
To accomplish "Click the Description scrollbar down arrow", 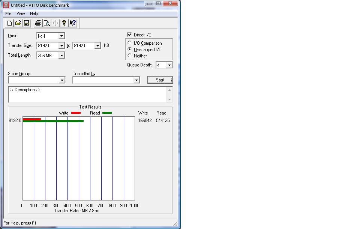I will [169, 99].
